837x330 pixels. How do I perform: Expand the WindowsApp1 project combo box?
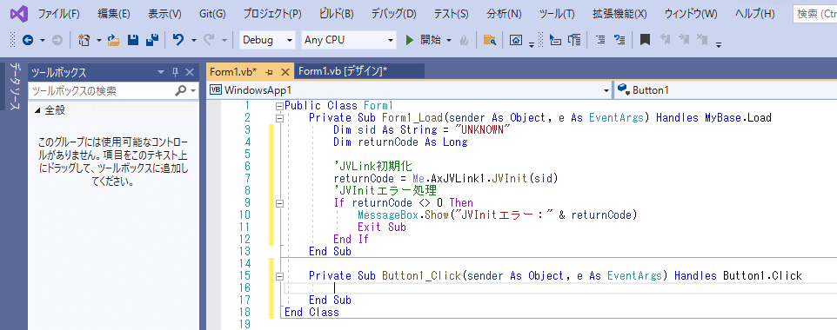click(x=409, y=90)
